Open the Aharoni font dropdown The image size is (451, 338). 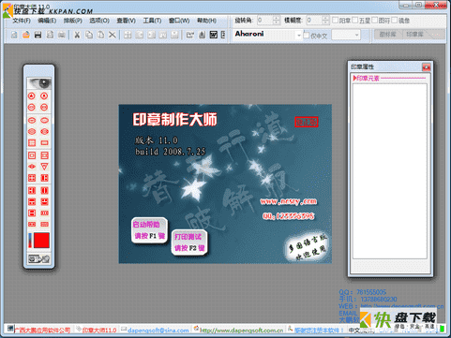click(x=299, y=36)
